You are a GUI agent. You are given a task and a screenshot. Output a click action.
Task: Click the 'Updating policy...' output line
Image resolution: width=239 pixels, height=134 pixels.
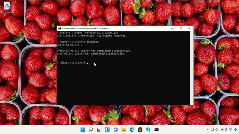[x=70, y=45]
